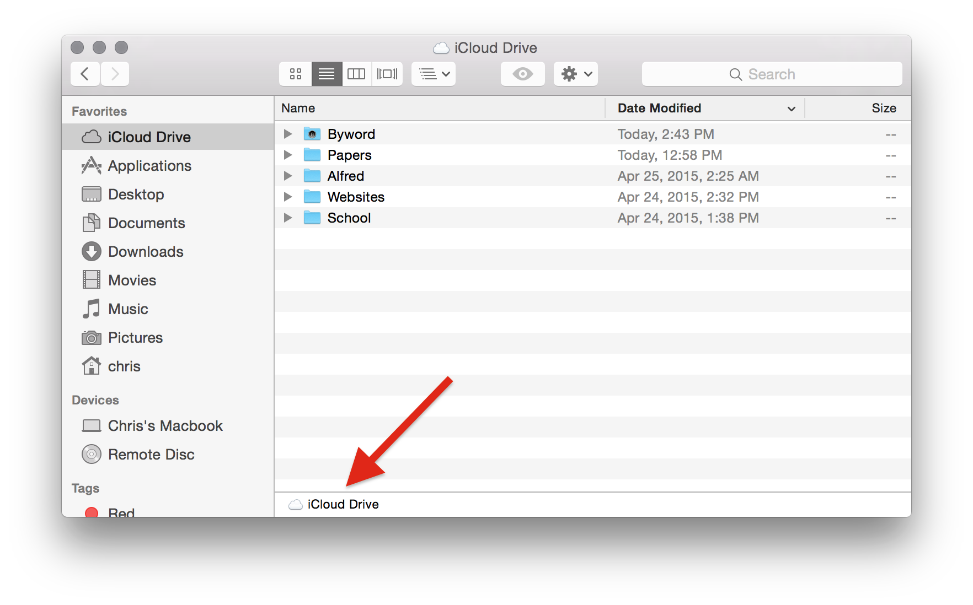Switch to icon view
This screenshot has height=605, width=973.
tap(296, 74)
